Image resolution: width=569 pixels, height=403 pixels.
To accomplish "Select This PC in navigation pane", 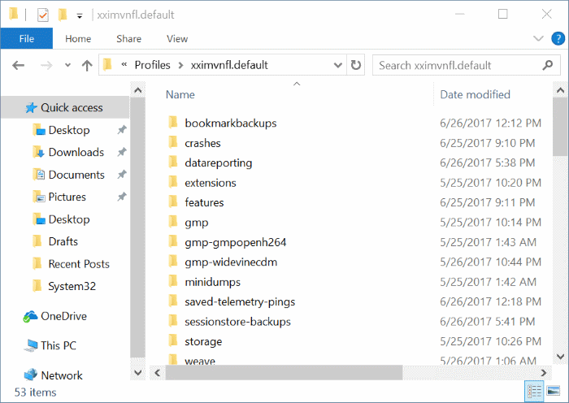I will 58,345.
